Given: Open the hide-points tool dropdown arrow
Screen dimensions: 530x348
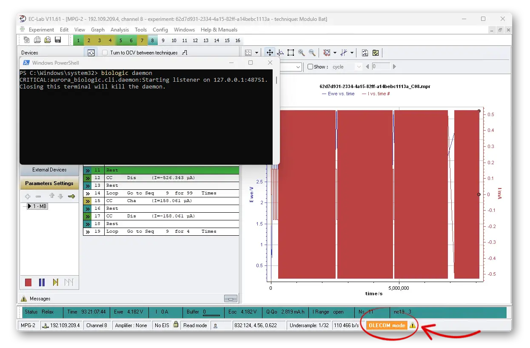Looking at the screenshot, I should [335, 53].
